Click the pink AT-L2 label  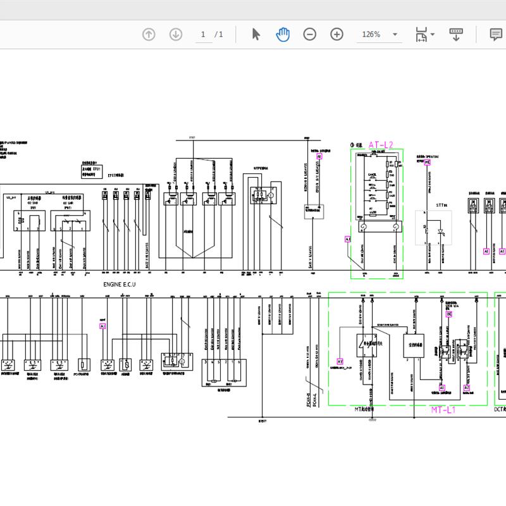381,145
